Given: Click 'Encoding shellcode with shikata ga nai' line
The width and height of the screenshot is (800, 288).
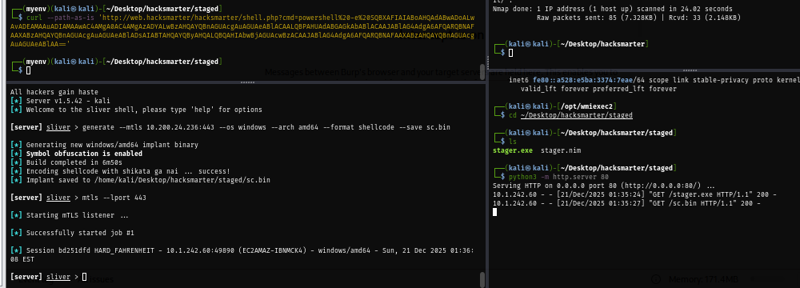Looking at the screenshot, I should (121, 171).
